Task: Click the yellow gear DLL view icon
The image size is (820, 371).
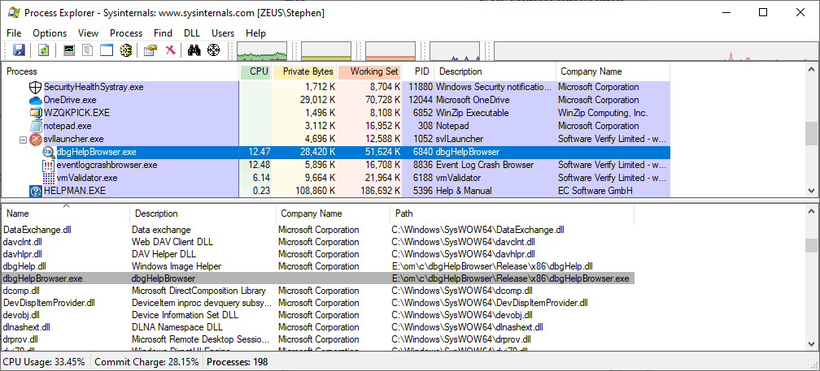Action: tap(125, 50)
